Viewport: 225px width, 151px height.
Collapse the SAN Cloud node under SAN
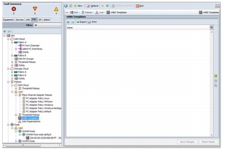tap(8, 39)
